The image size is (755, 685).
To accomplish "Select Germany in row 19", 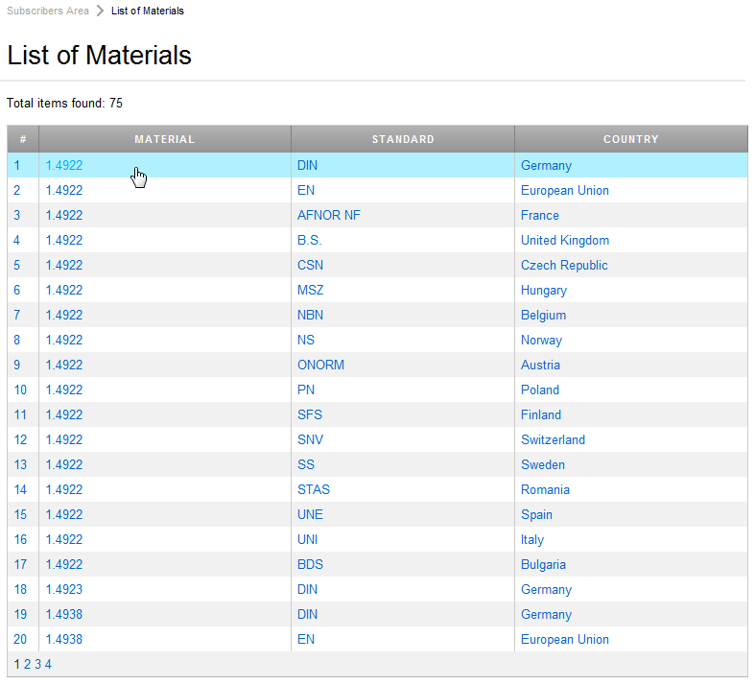I will (546, 615).
